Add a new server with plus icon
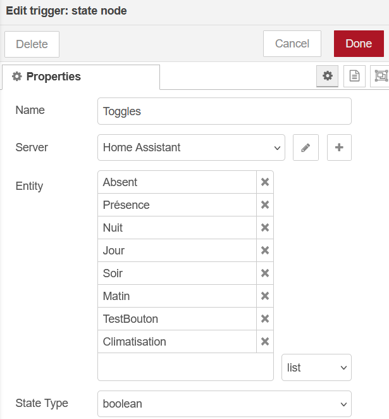 click(339, 147)
